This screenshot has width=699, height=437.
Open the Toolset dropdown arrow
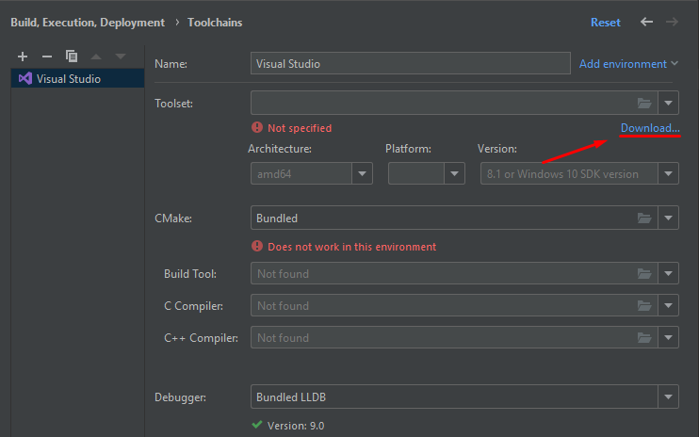[668, 103]
